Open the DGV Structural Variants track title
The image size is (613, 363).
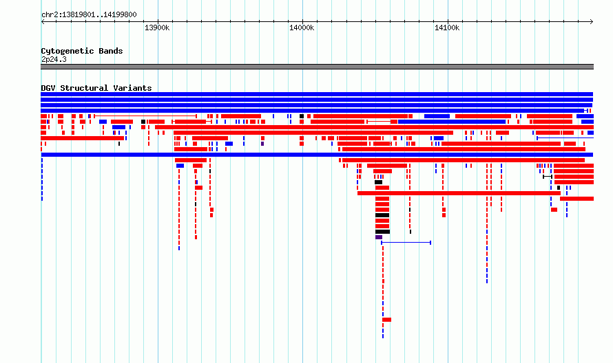96,88
